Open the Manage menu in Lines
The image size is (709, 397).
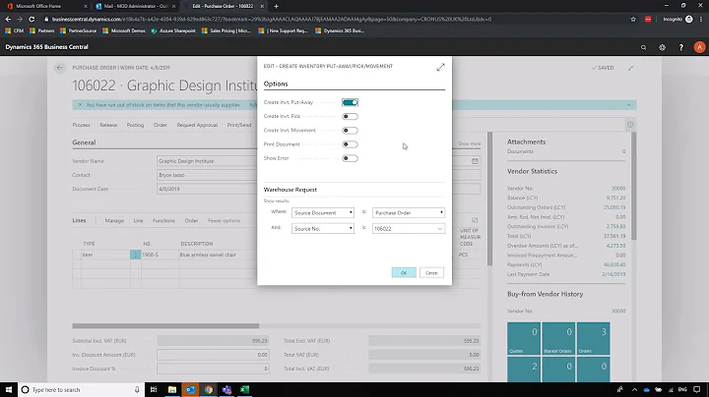[114, 220]
